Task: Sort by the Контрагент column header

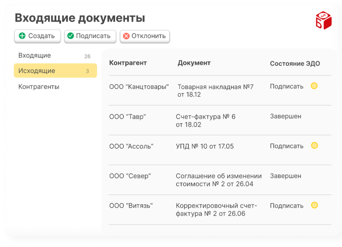Action: pyautogui.click(x=128, y=63)
